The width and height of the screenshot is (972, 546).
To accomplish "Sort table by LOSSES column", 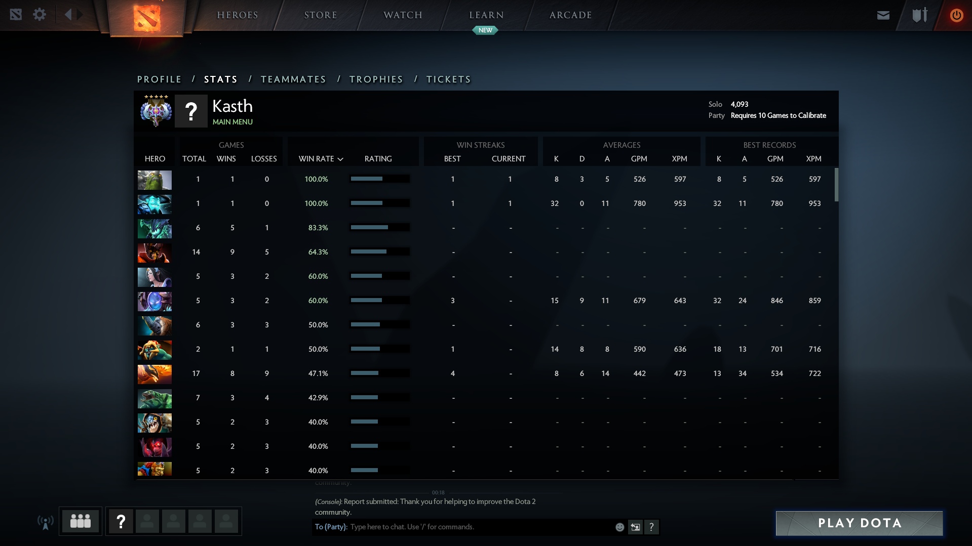I will (x=264, y=158).
